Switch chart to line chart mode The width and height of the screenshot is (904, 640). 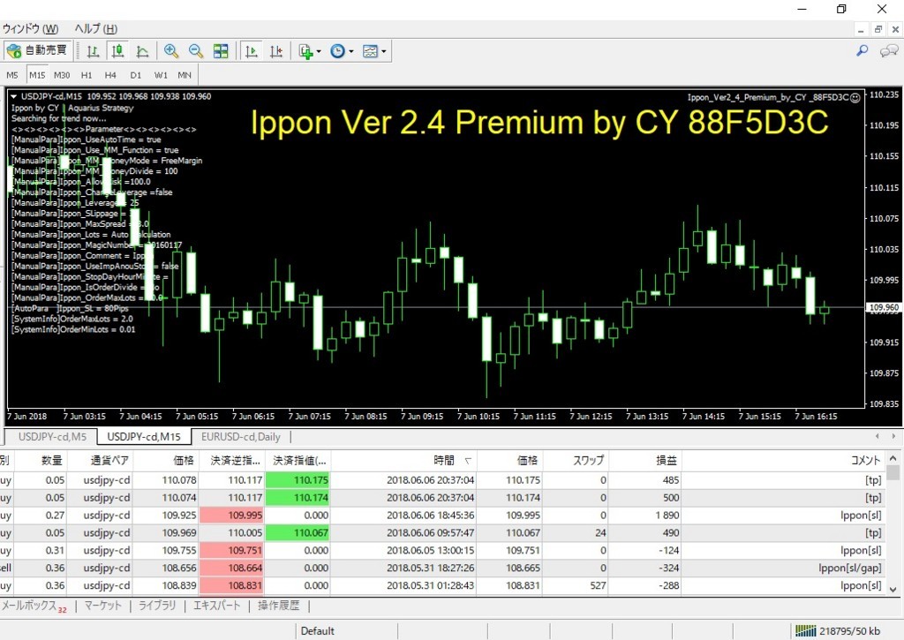[143, 51]
